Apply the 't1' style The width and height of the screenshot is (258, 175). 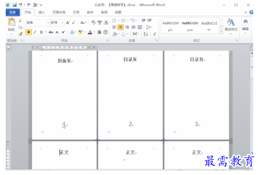209,26
